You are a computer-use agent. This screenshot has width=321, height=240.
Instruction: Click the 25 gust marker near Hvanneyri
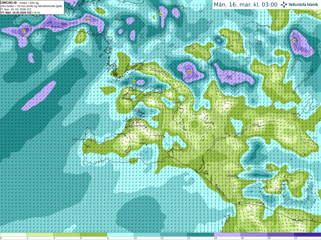pos(134,82)
